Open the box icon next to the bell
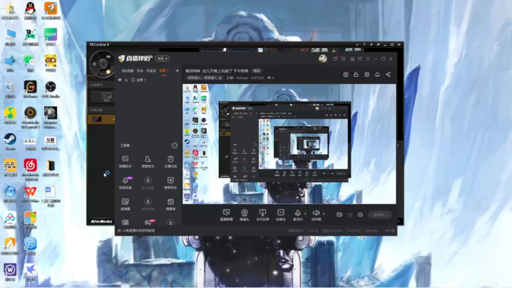 click(367, 74)
